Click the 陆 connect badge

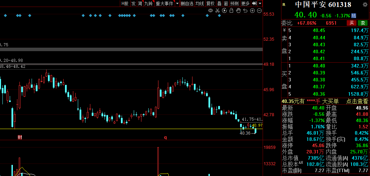click(x=354, y=16)
